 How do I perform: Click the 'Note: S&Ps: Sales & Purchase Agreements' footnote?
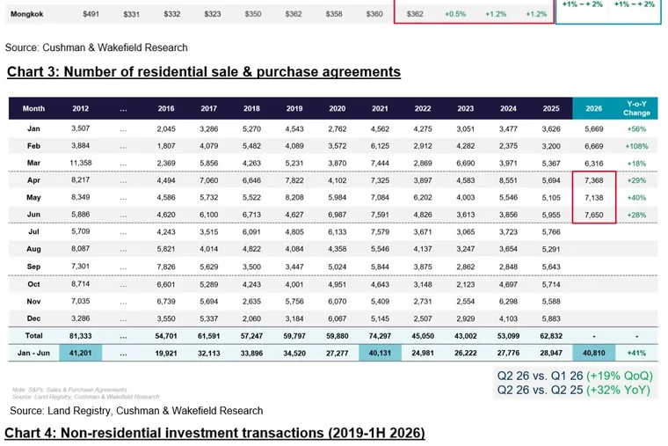pos(69,390)
